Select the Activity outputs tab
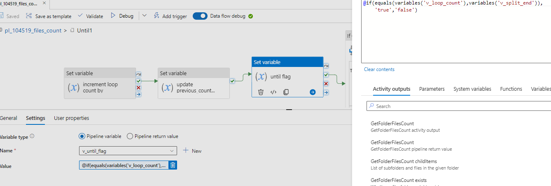This screenshot has height=186, width=551. tap(391, 89)
